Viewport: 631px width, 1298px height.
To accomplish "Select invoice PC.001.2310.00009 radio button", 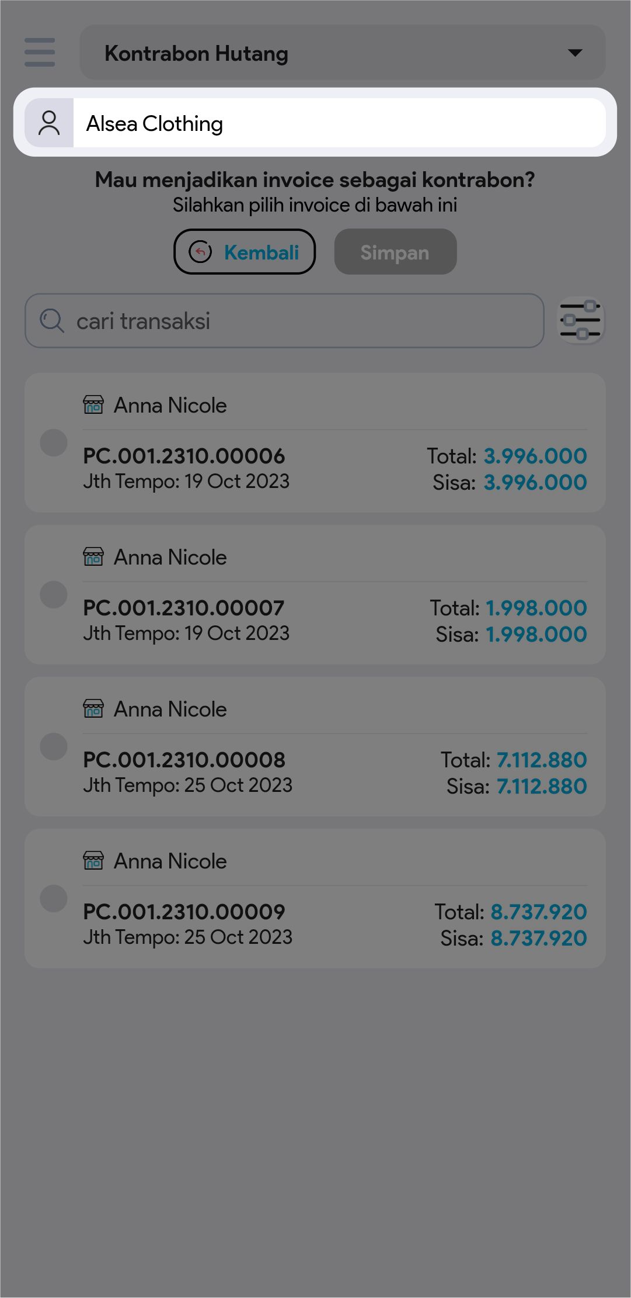I will click(54, 898).
